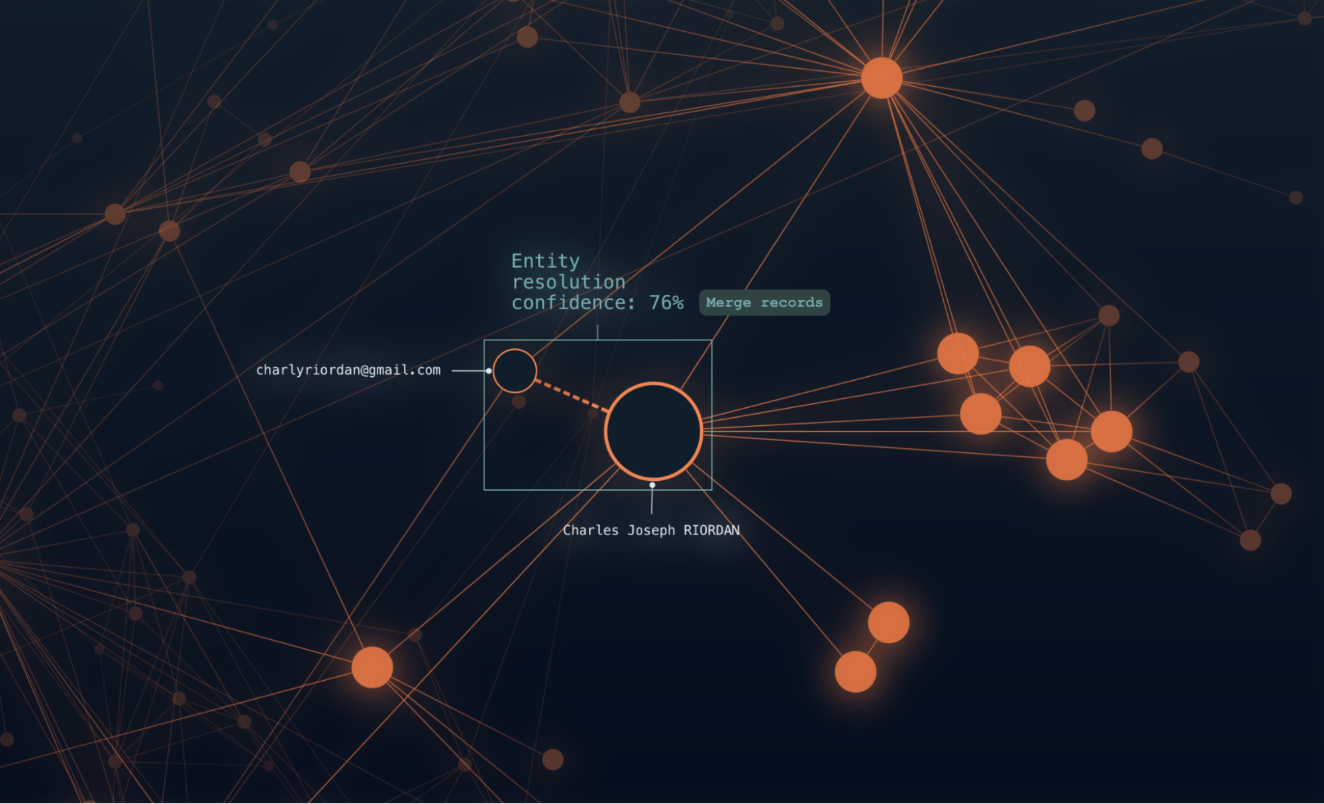Click the upper node of the bottom-right node pair
The height and width of the screenshot is (804, 1324).
click(888, 623)
